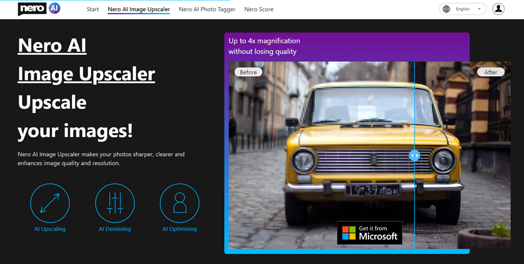Click the AI Denoising sliders icon

tap(115, 203)
